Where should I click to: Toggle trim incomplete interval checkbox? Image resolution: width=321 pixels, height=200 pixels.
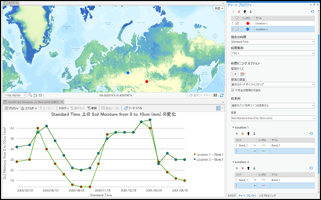tap(233, 90)
